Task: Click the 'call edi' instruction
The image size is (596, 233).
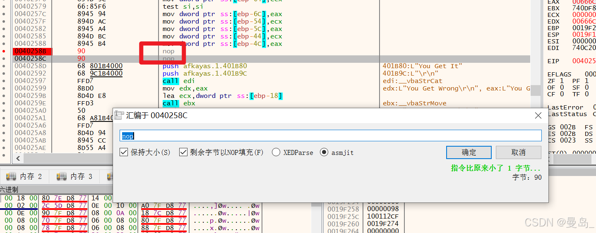Action: pyautogui.click(x=178, y=81)
